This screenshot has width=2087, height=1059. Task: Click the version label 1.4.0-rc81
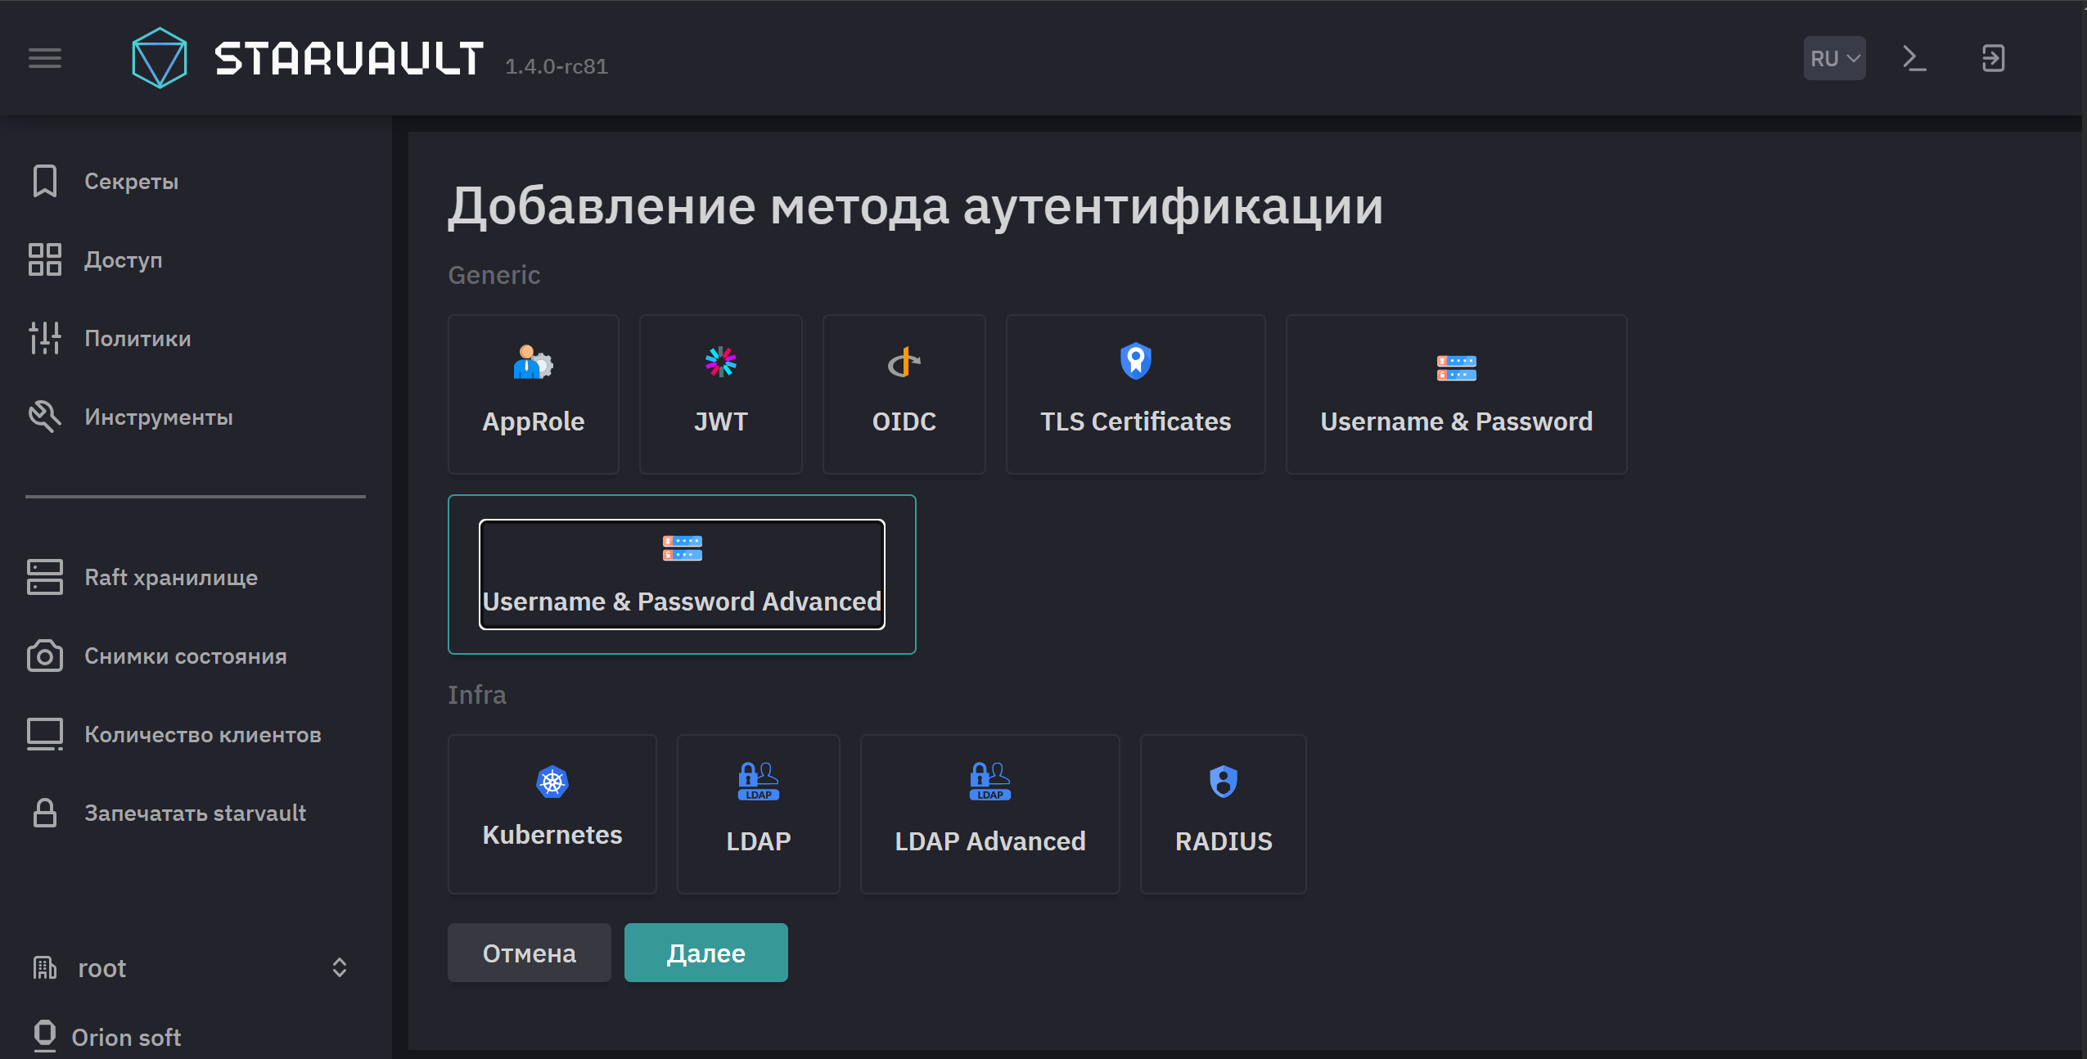[557, 66]
